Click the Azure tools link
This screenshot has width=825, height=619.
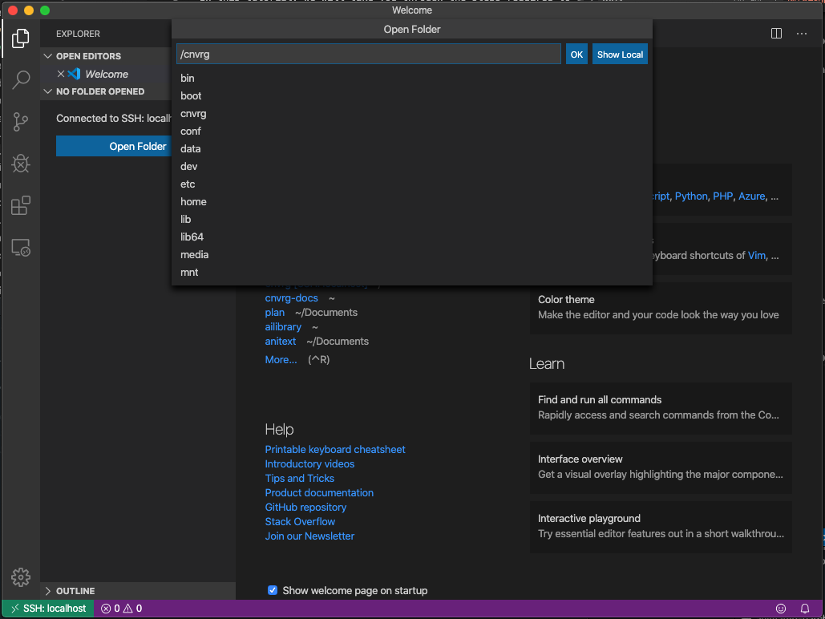tap(751, 196)
